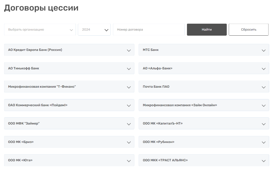Viewport: 273px width, 171px height.
Task: Open the ОАО Коммерческий банк «Пойдем!» section
Action: (x=69, y=105)
